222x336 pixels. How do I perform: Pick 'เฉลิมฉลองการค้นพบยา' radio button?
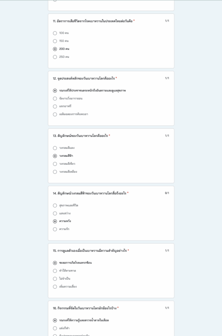point(55,114)
